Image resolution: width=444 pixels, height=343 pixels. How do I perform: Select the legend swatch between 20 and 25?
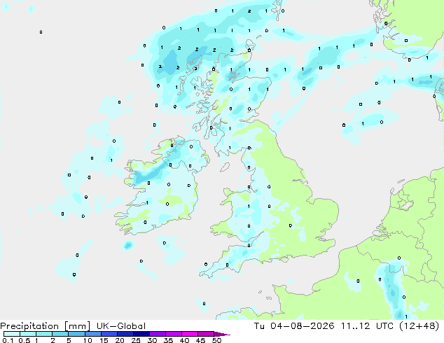[125, 334]
